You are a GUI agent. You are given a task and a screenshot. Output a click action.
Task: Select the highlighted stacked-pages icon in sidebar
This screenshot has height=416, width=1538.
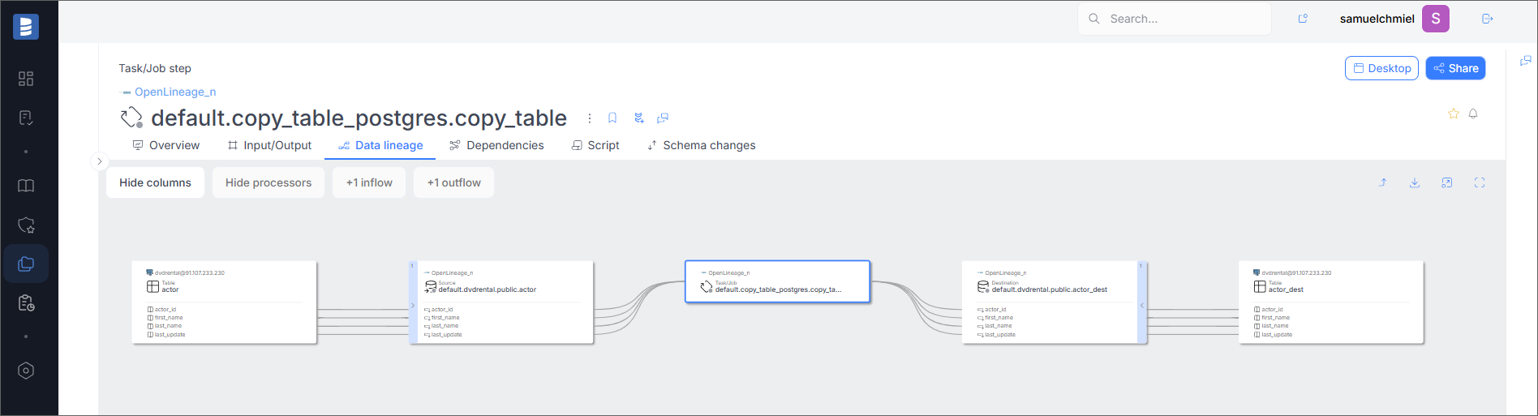pyautogui.click(x=26, y=264)
